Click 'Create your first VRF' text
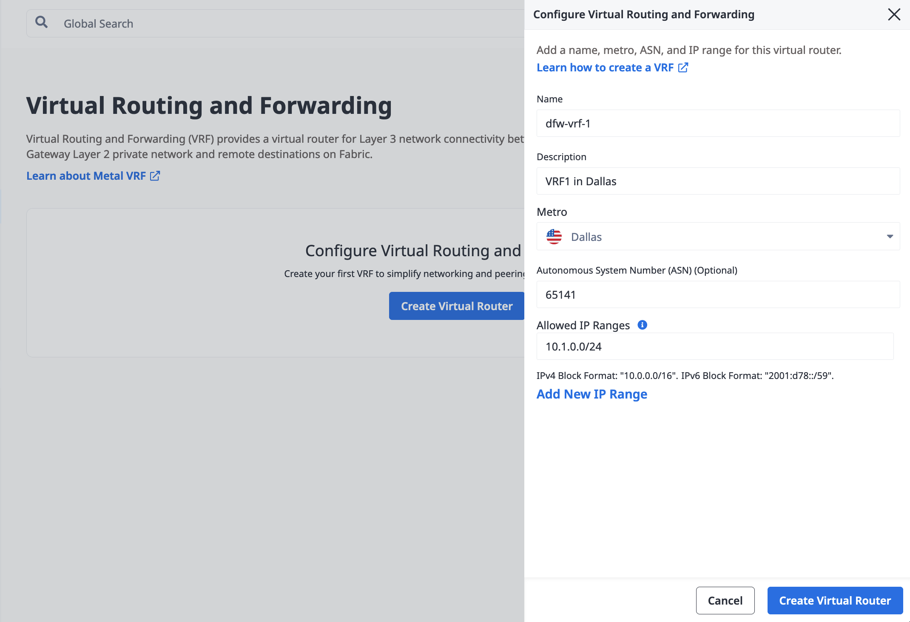 [x=404, y=274]
